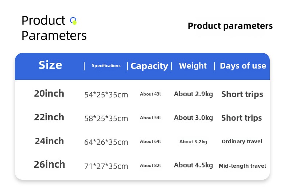
Task: Click the 22inch size row label
Action: [49, 117]
